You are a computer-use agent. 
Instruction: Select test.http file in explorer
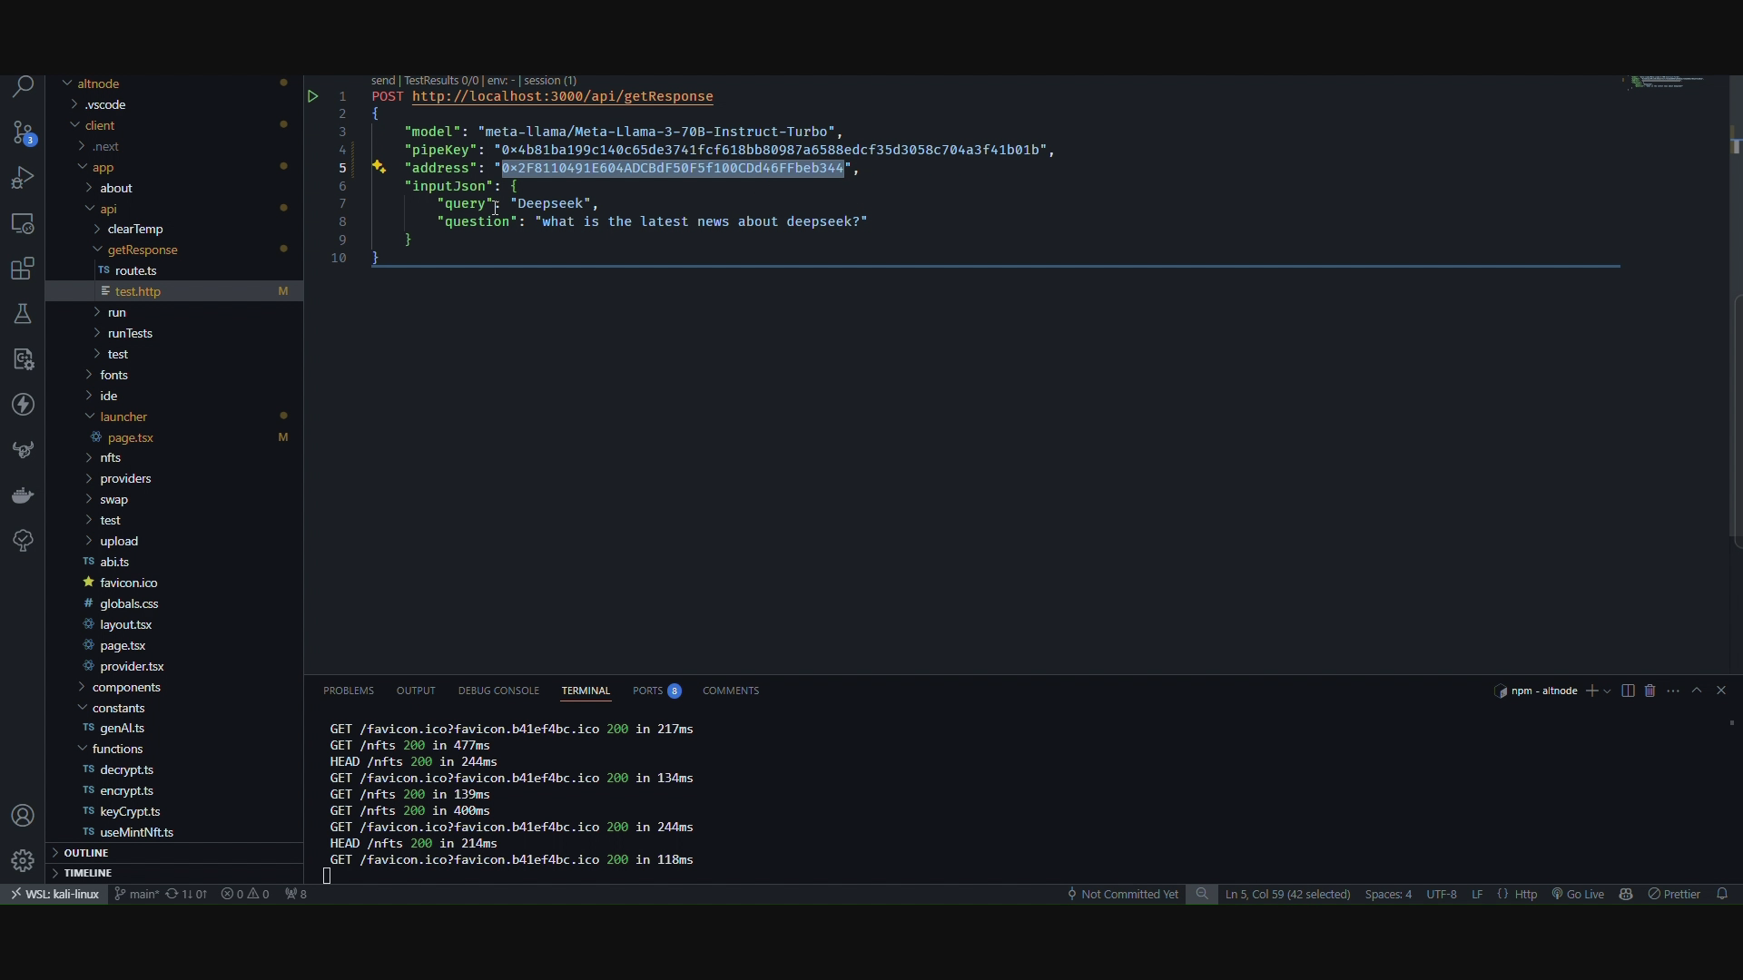coord(174,291)
